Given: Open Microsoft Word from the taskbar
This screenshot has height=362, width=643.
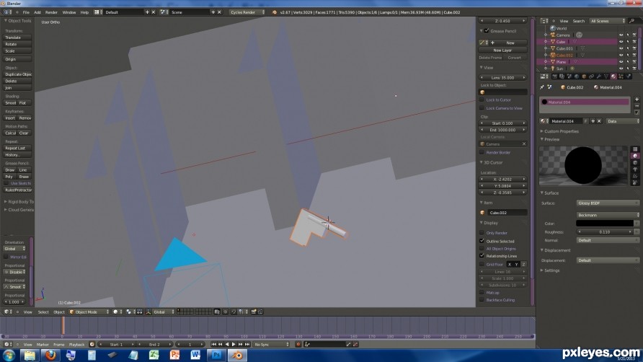Looking at the screenshot, I should 195,355.
